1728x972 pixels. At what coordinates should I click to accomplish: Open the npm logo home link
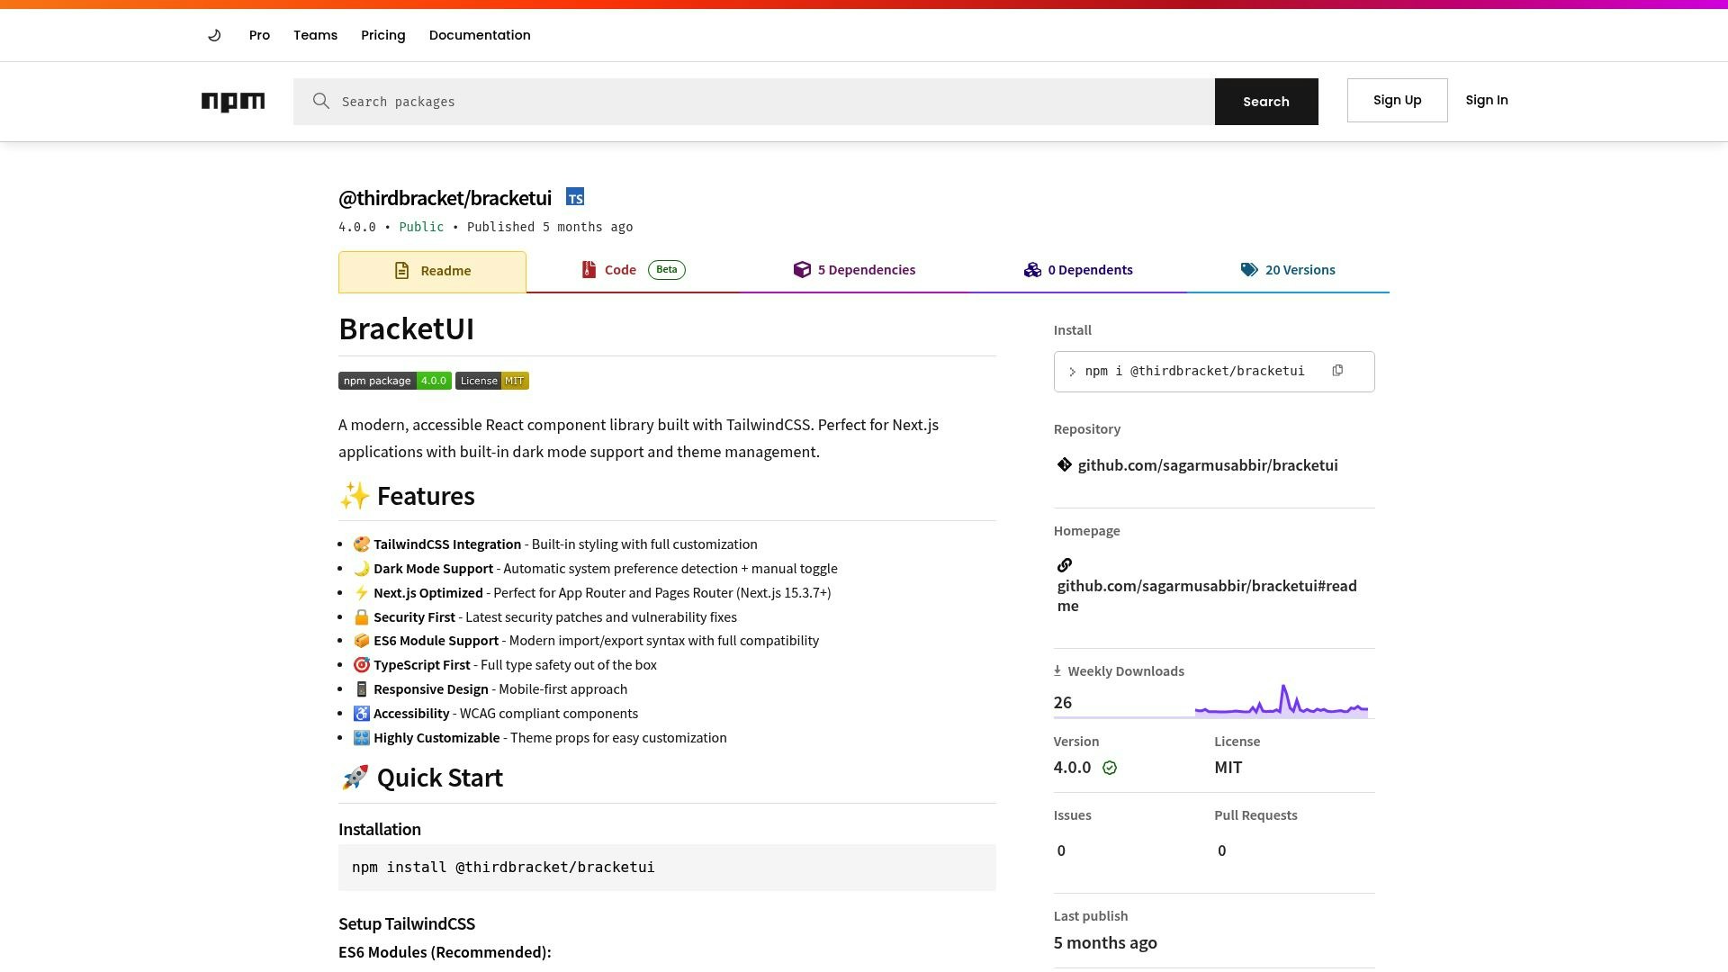233,102
